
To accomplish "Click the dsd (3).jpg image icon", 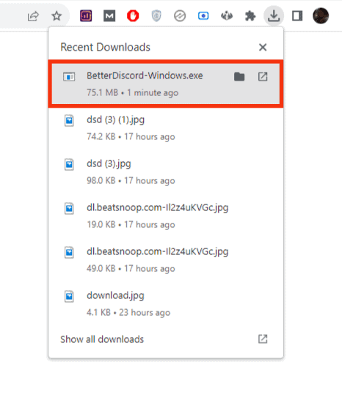I will tap(69, 164).
